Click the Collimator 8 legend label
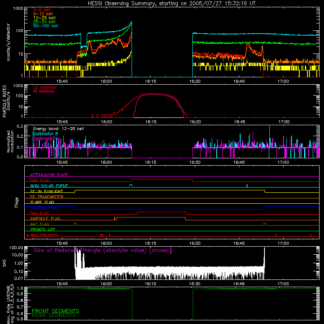The width and height of the screenshot is (324, 324). click(x=45, y=134)
